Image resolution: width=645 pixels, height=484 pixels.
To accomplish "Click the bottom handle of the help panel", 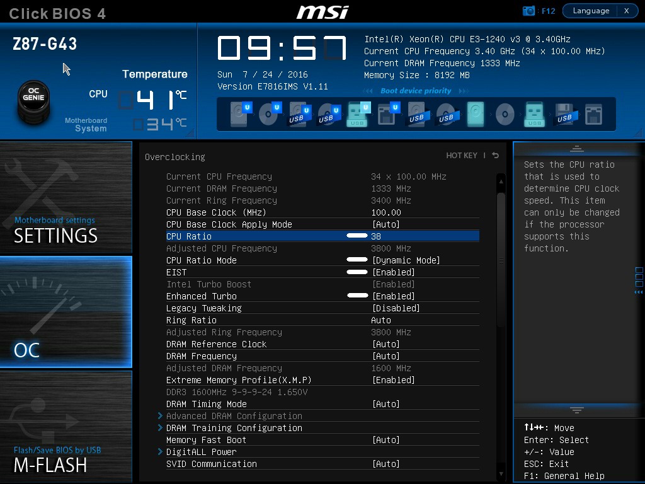I will [577, 410].
